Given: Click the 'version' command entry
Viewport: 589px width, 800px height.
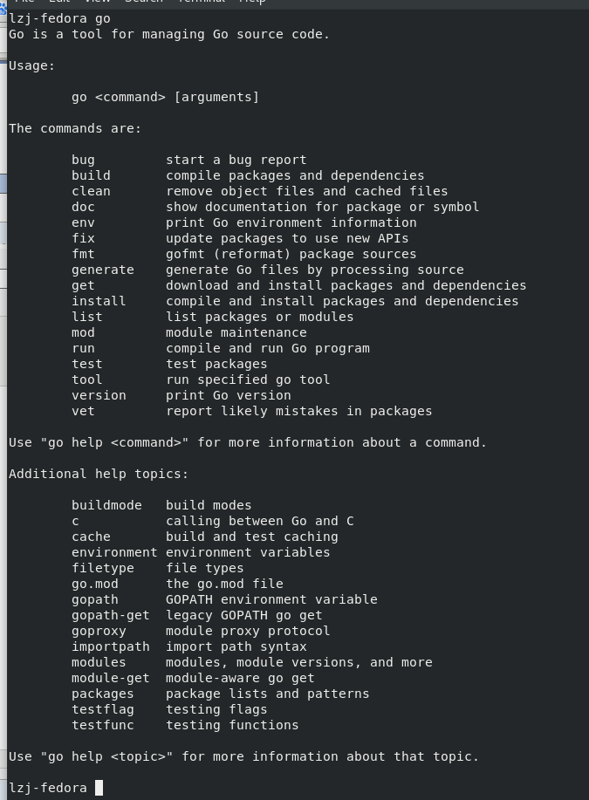Looking at the screenshot, I should [x=99, y=395].
